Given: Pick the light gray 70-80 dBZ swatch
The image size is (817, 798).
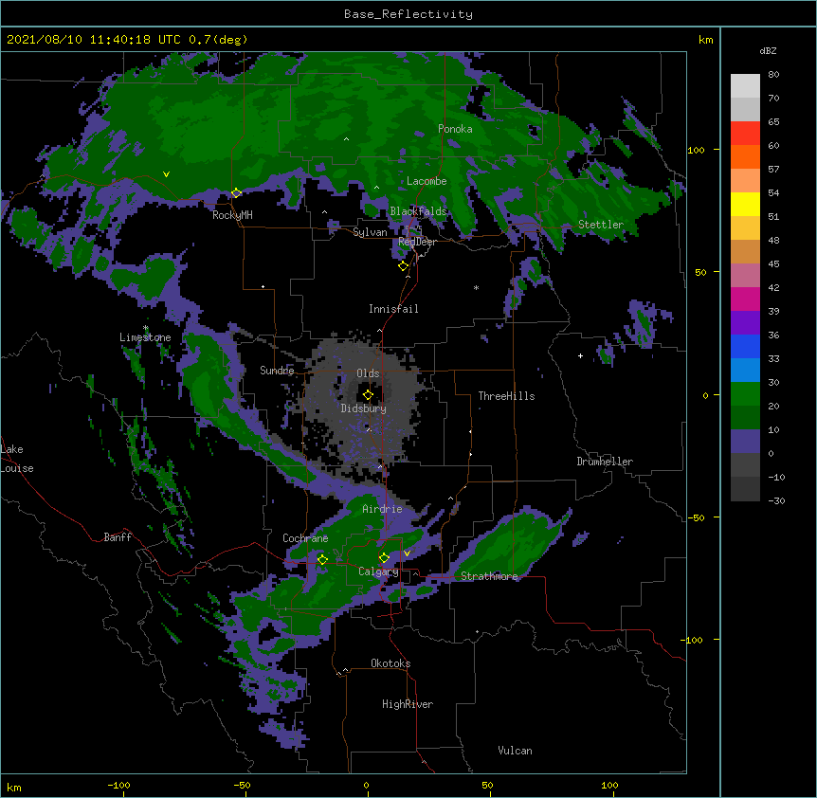Looking at the screenshot, I should (x=745, y=85).
